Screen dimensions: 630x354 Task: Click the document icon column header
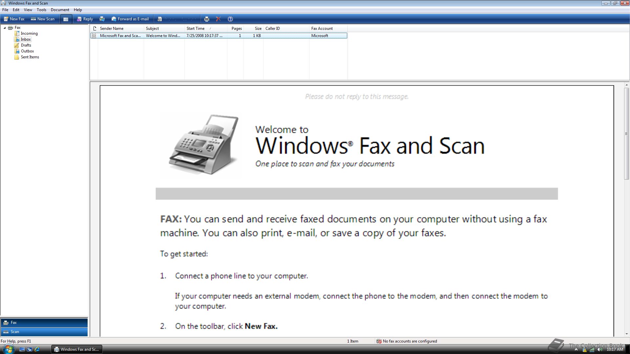pos(94,29)
